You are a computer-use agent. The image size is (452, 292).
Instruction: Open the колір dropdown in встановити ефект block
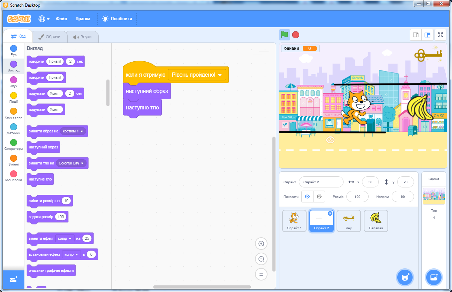pyautogui.click(x=71, y=254)
